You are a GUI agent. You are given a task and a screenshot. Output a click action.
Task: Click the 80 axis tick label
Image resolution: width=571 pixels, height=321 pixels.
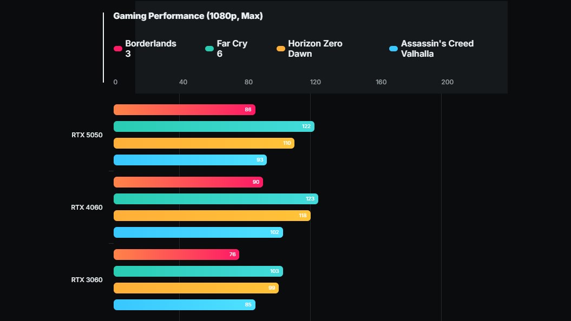pos(248,82)
